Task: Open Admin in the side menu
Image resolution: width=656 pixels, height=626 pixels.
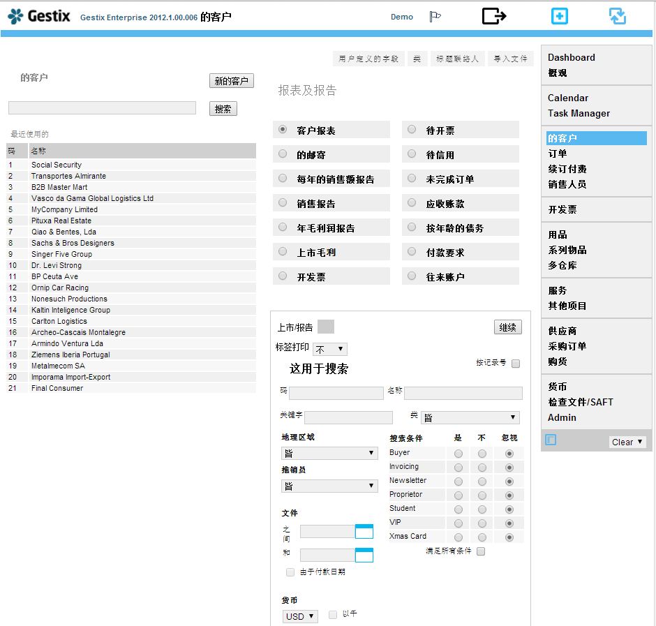Action: [562, 417]
